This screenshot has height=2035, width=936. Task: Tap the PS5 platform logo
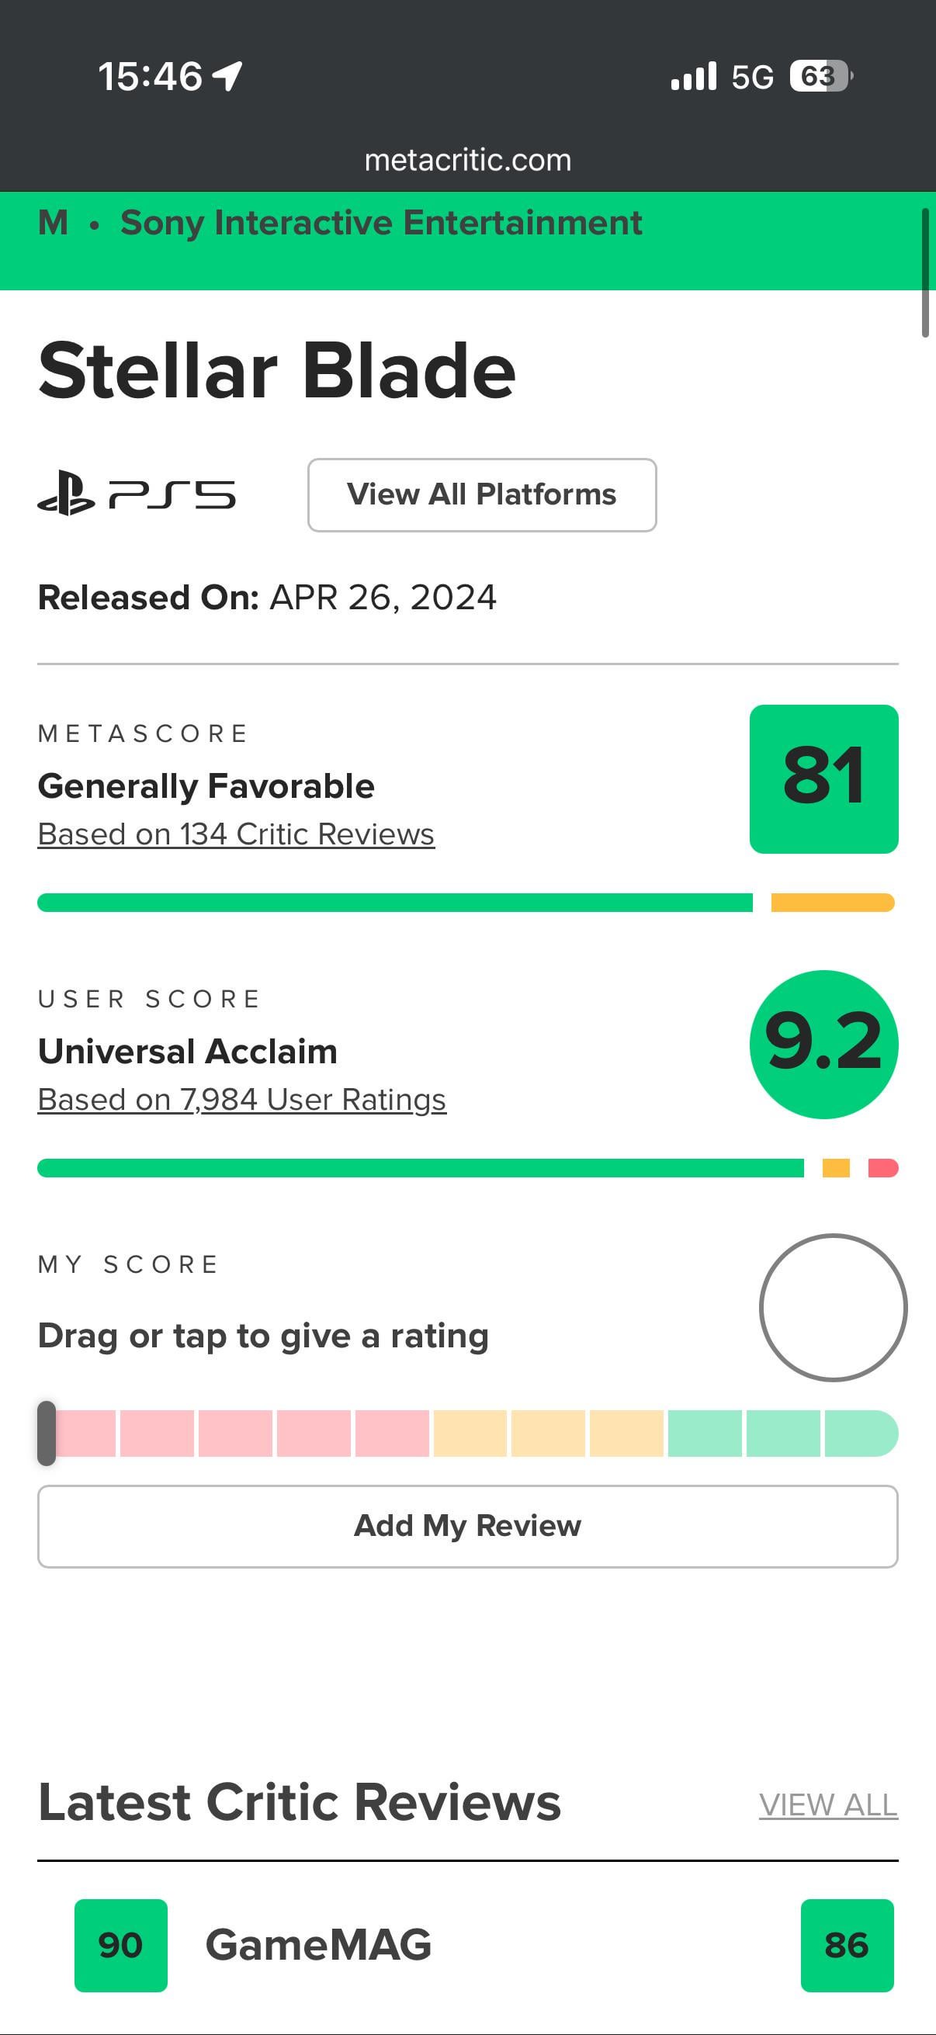[x=137, y=494]
